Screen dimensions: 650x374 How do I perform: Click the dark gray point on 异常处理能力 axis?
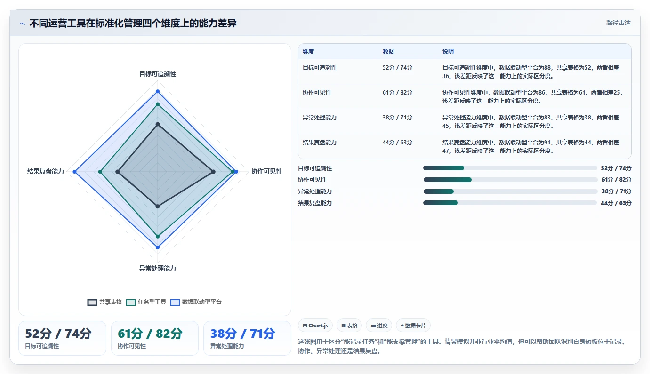pyautogui.click(x=158, y=206)
